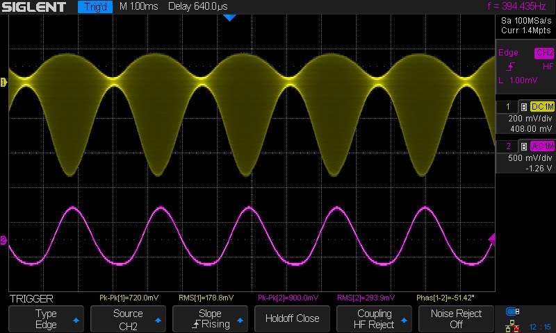Toggle the channel 2 bandwidth limit B icon
Screen dimensions: 556x333
coord(523,146)
